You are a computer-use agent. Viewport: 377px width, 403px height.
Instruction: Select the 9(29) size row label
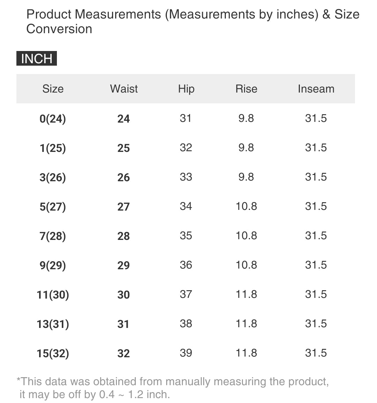[x=53, y=265]
